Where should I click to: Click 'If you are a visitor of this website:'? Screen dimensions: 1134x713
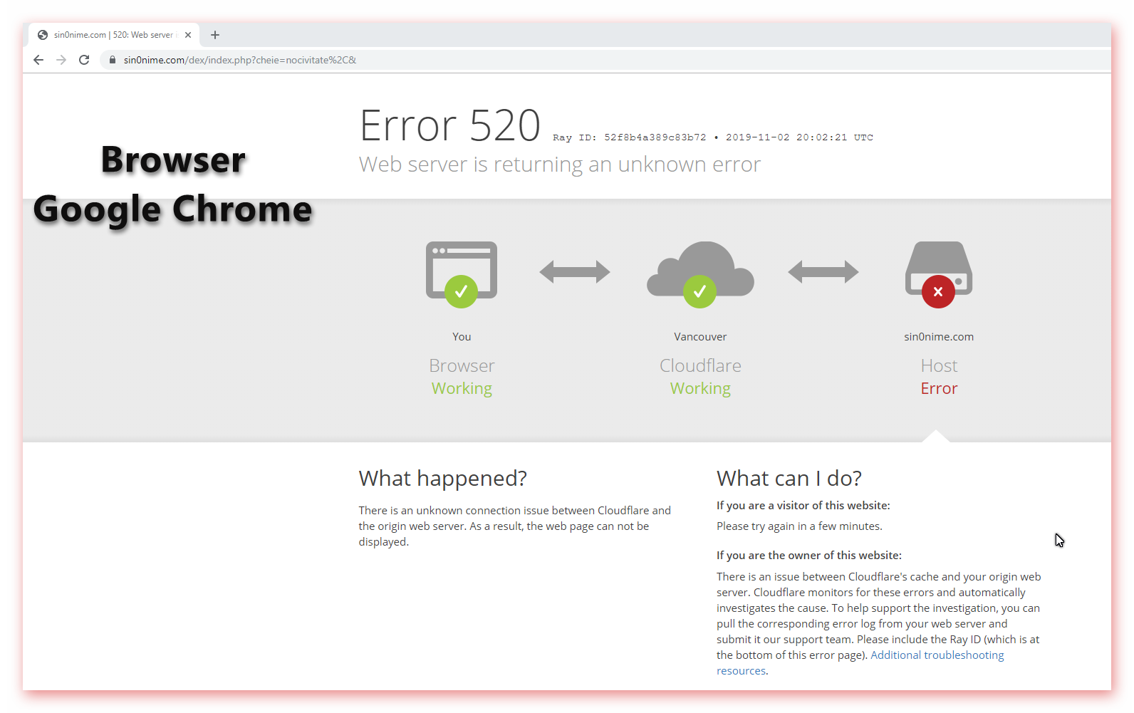(803, 506)
